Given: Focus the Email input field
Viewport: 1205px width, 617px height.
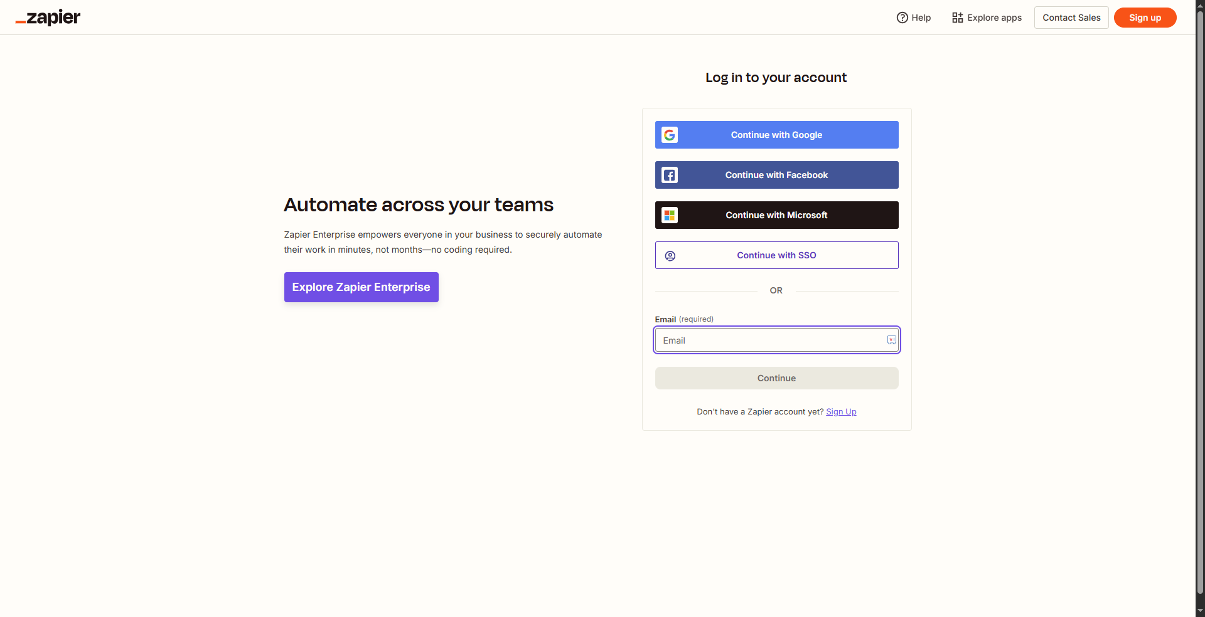Looking at the screenshot, I should point(769,340).
